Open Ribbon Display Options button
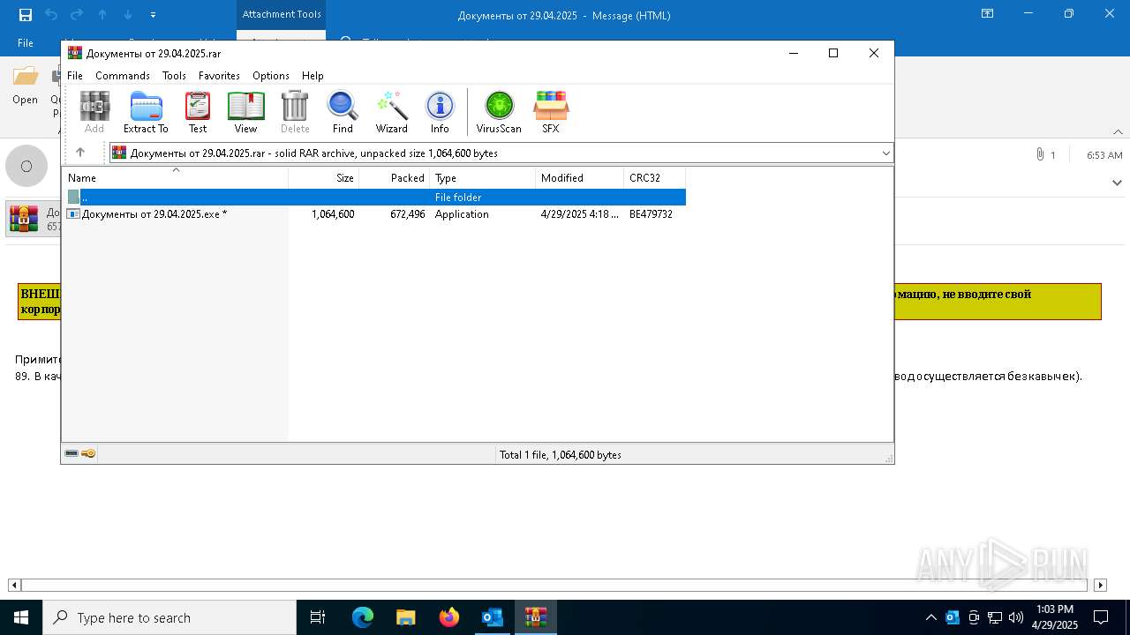 988,14
